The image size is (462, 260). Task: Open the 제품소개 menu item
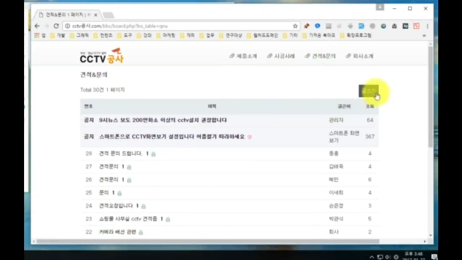[243, 56]
